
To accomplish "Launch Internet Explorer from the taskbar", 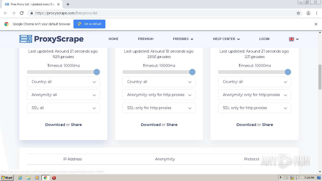I will [20, 178].
